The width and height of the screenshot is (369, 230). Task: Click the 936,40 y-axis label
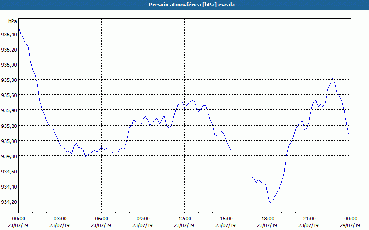9,34
